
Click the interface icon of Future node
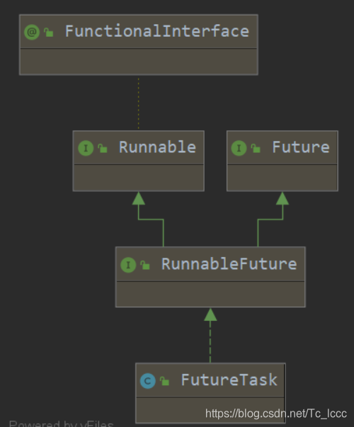tap(239, 148)
